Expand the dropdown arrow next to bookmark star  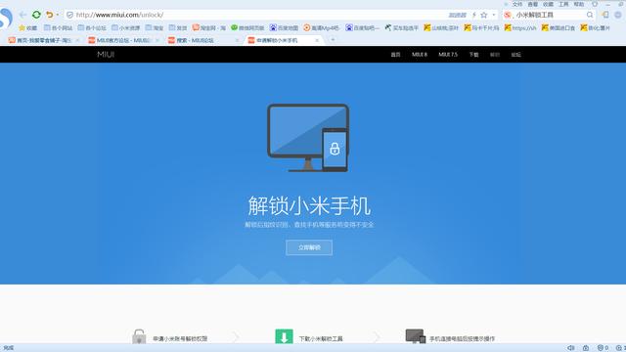pos(493,15)
